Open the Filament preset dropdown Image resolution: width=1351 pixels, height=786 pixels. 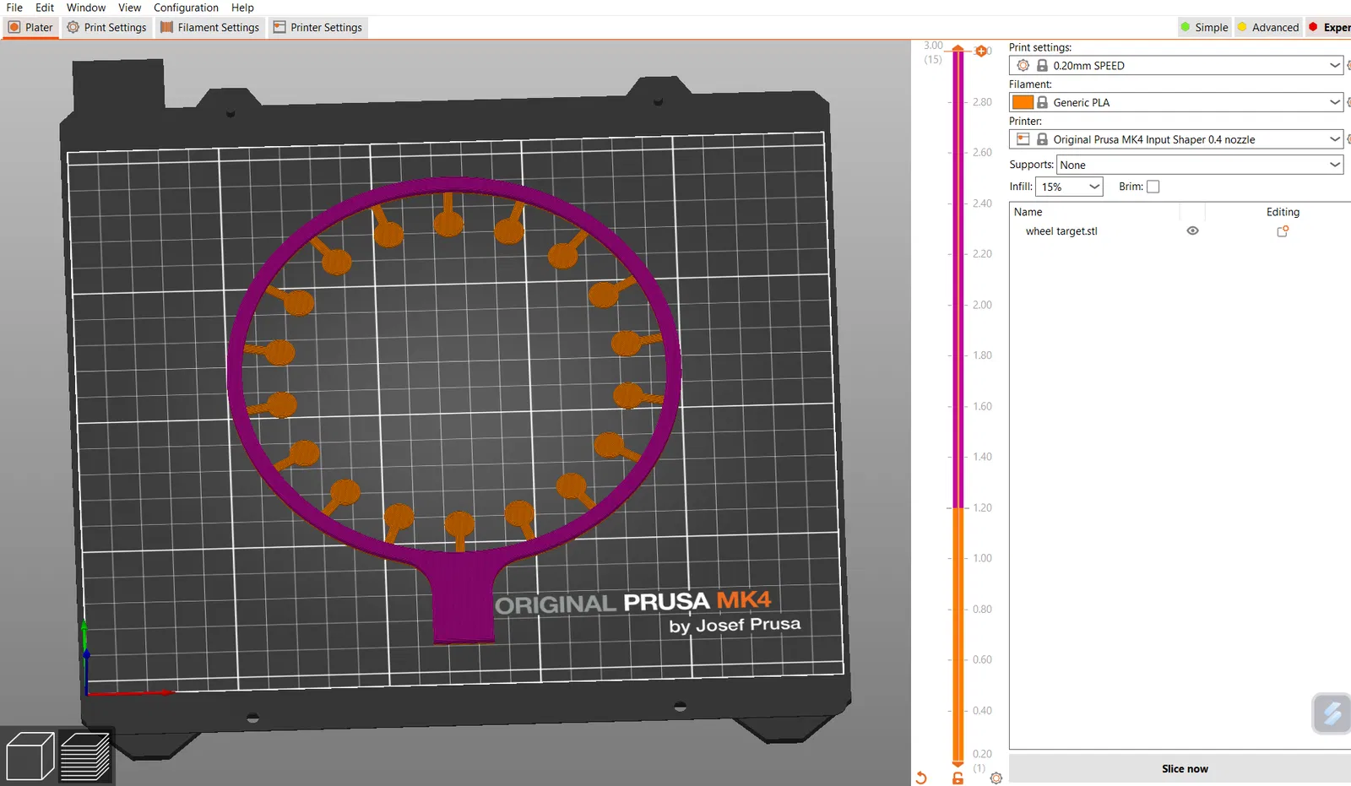tap(1175, 102)
